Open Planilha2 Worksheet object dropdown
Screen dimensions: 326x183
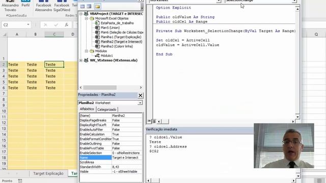pyautogui.click(x=140, y=103)
